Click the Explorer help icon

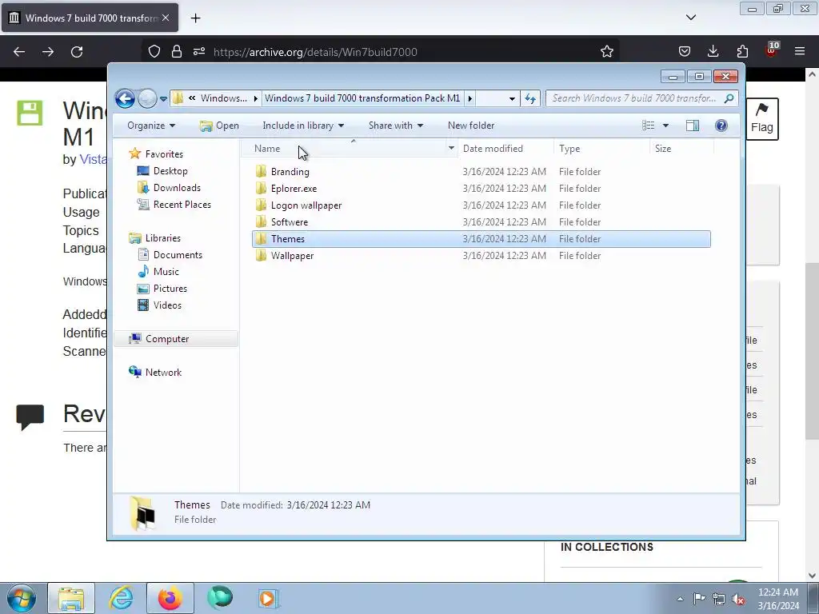pyautogui.click(x=721, y=126)
